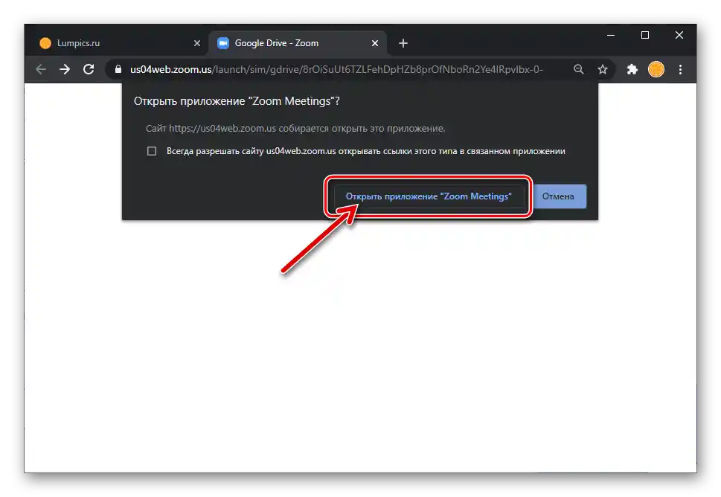Close the Google Drive - Zoom tab
721x497 pixels.
click(375, 43)
